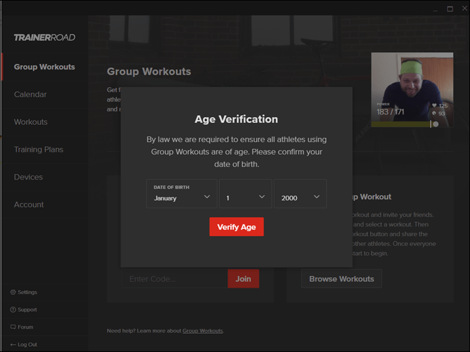Click the TrainerRoad logo

point(44,38)
